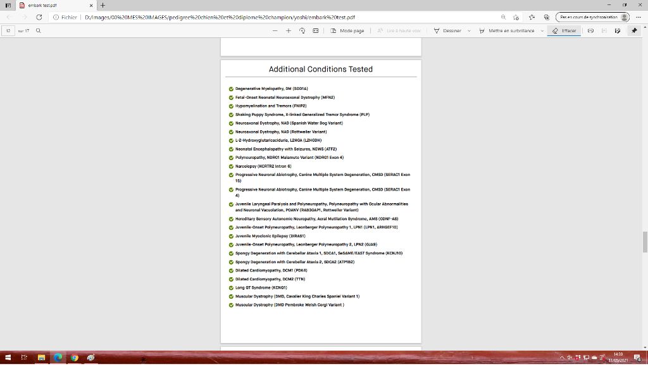Expand the Mettre en surbrillance dropdown arrow
Screen dimensions: 648x381
click(x=542, y=30)
